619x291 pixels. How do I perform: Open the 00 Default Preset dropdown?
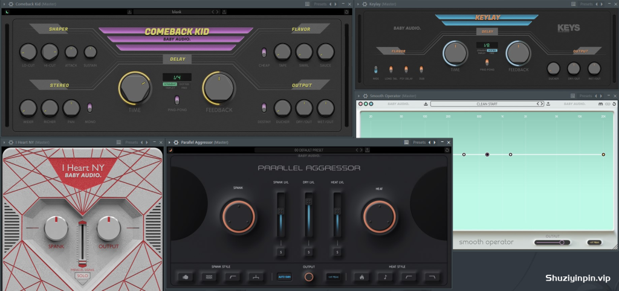(309, 150)
